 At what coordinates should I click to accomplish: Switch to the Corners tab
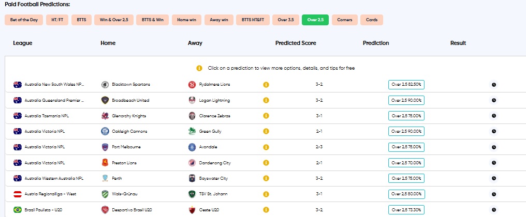(345, 20)
